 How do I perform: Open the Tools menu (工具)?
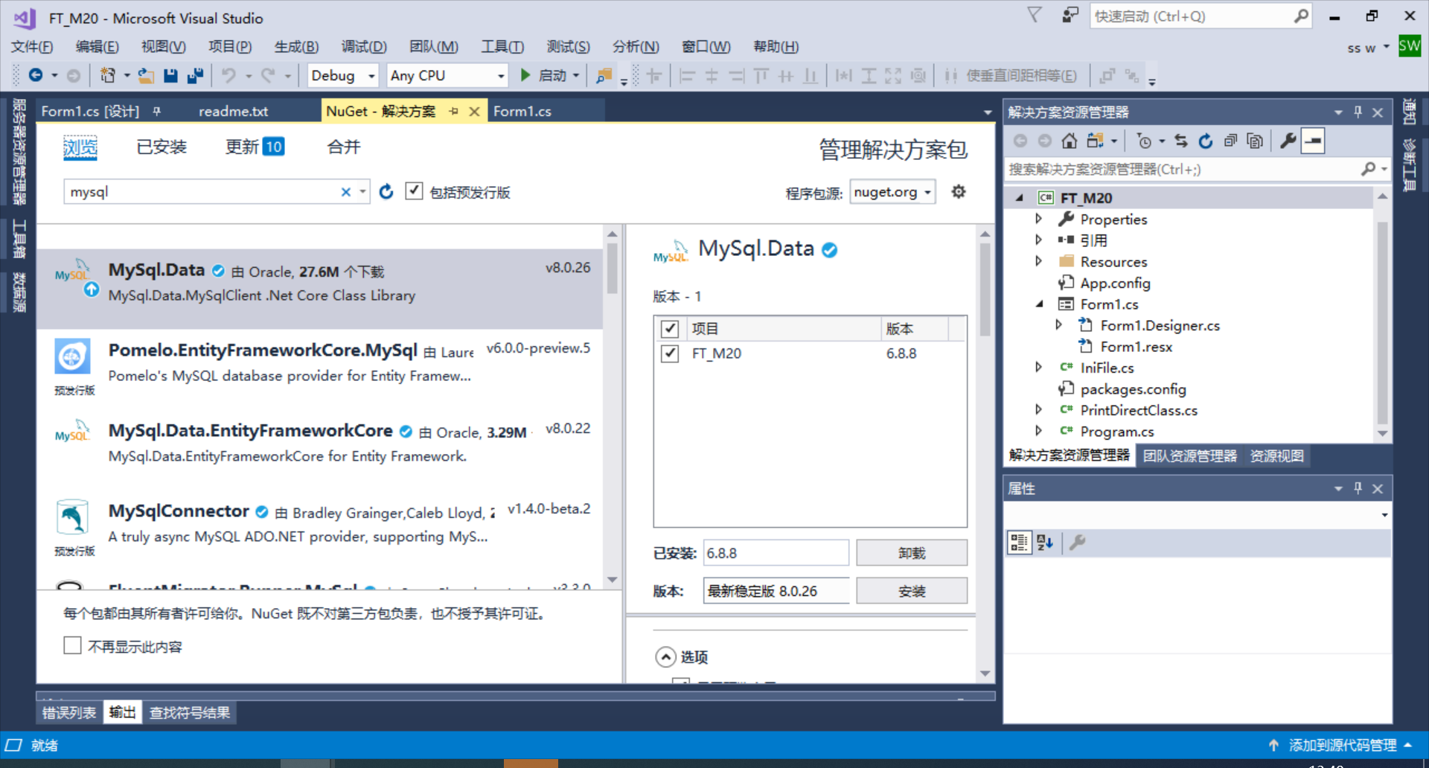(502, 47)
